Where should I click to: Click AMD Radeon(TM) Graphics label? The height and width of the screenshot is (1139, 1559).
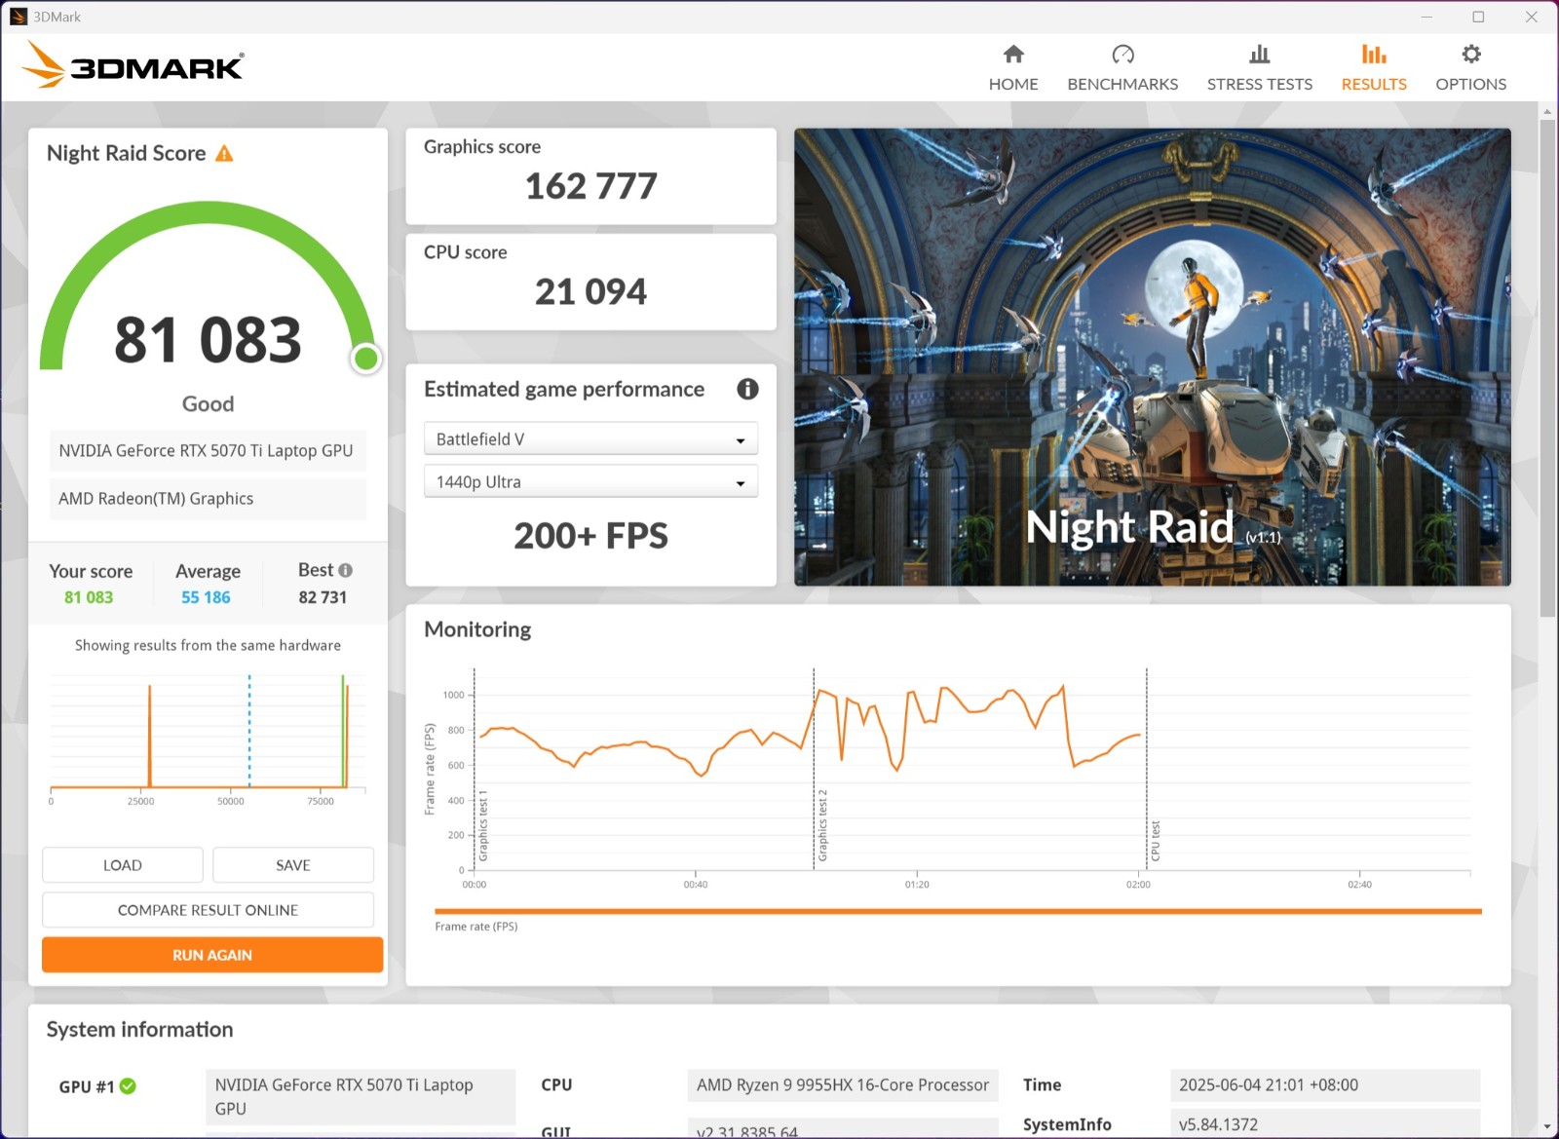[207, 498]
